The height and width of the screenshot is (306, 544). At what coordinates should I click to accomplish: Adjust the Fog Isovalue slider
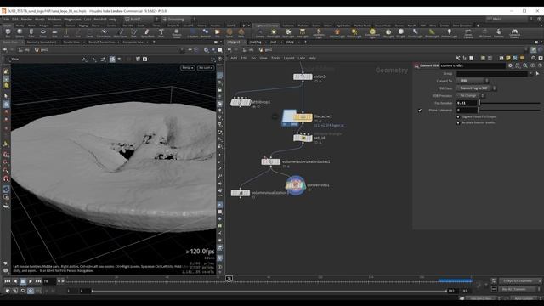(510, 103)
